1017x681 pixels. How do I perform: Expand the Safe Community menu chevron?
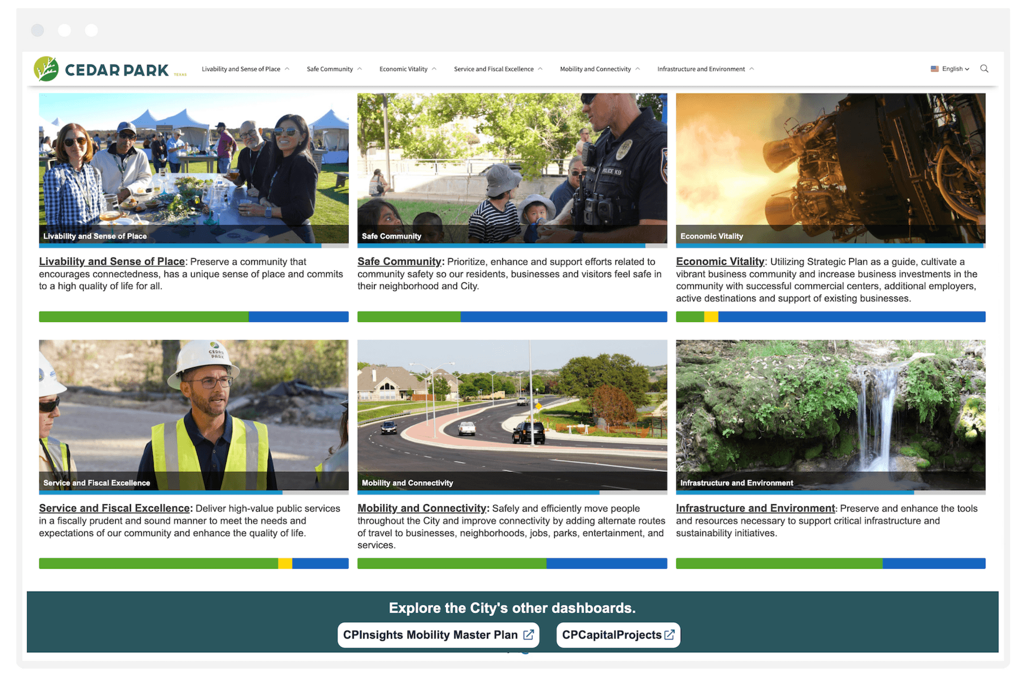tap(360, 69)
